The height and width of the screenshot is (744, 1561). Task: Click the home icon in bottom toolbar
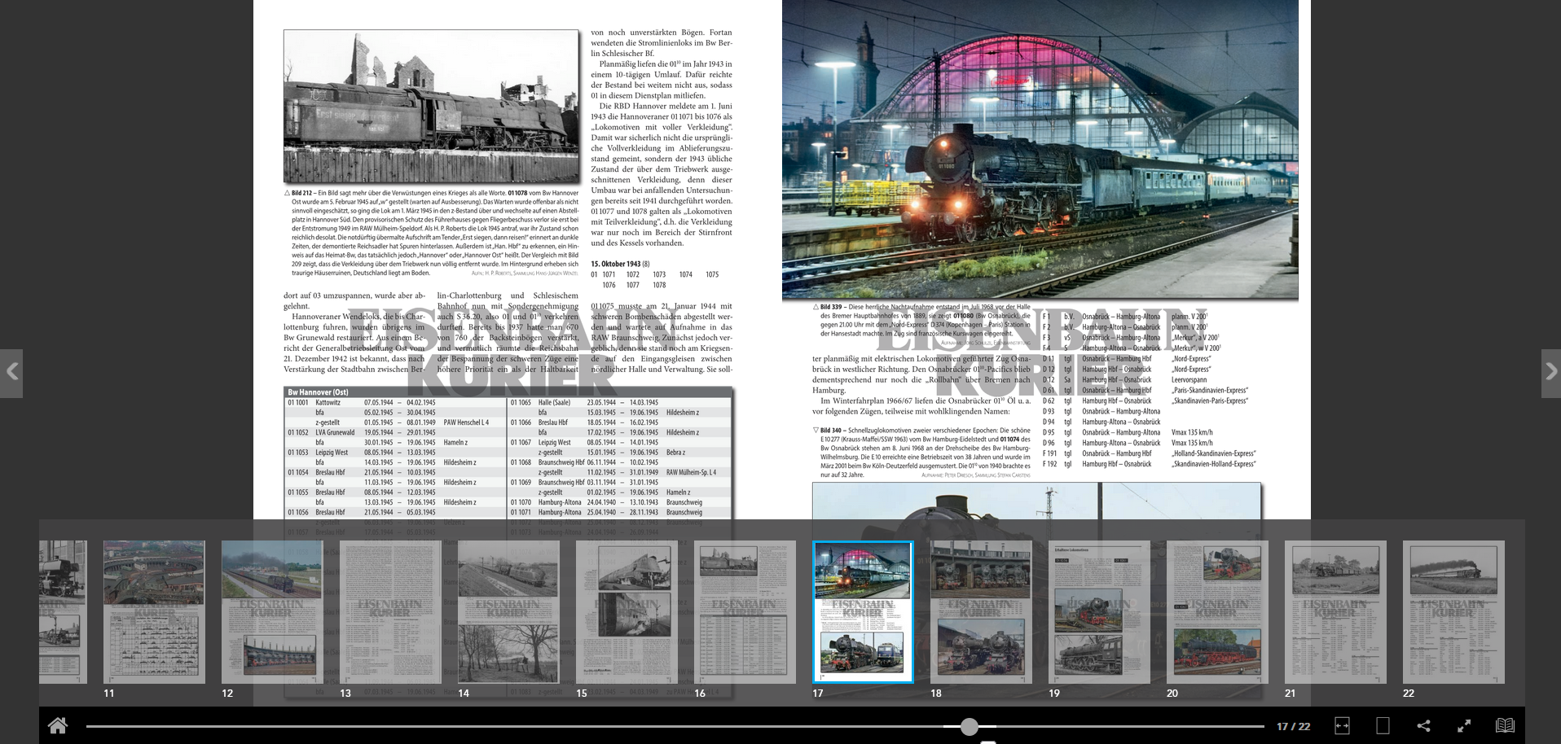pos(57,725)
